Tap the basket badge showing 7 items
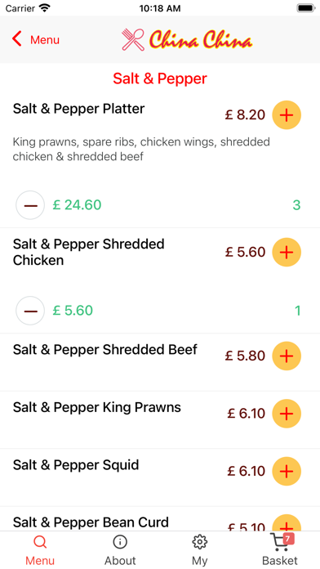 coord(287,540)
